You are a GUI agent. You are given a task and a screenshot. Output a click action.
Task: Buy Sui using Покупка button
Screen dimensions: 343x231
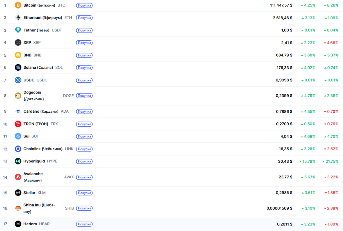pos(84,136)
